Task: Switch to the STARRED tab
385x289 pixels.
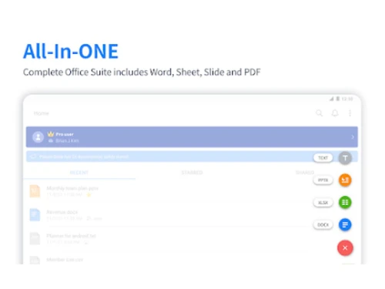Action: [x=192, y=173]
